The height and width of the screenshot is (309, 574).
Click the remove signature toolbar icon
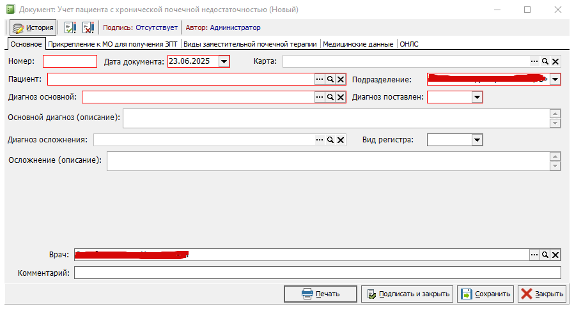click(x=88, y=27)
